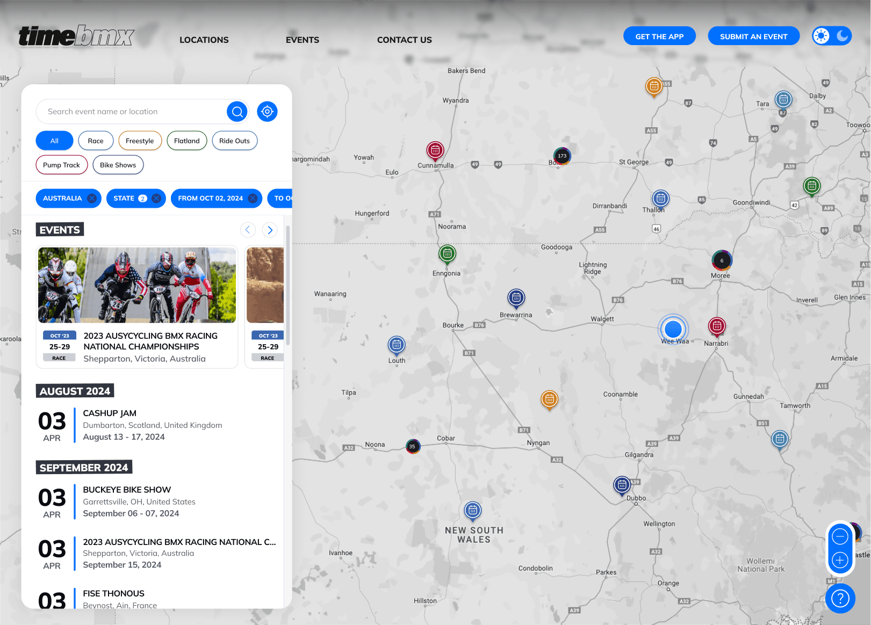
Task: Click the Get The App button
Action: tap(659, 36)
